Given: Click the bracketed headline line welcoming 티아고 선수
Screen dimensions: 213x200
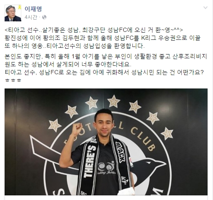Looking at the screenshot, I should point(94,30).
